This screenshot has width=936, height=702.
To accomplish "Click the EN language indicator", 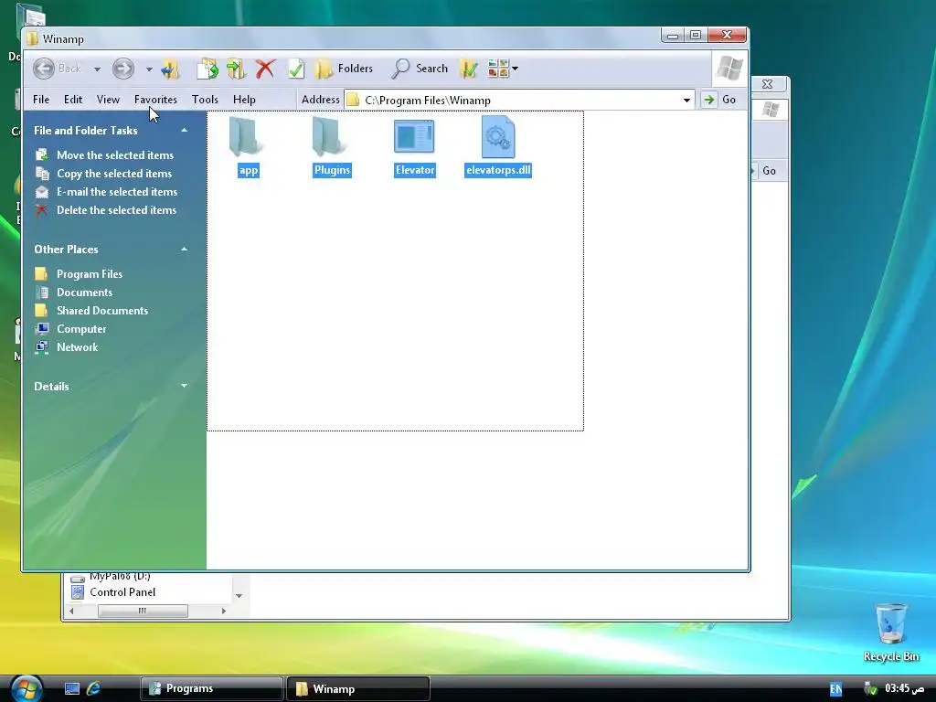I will [835, 689].
